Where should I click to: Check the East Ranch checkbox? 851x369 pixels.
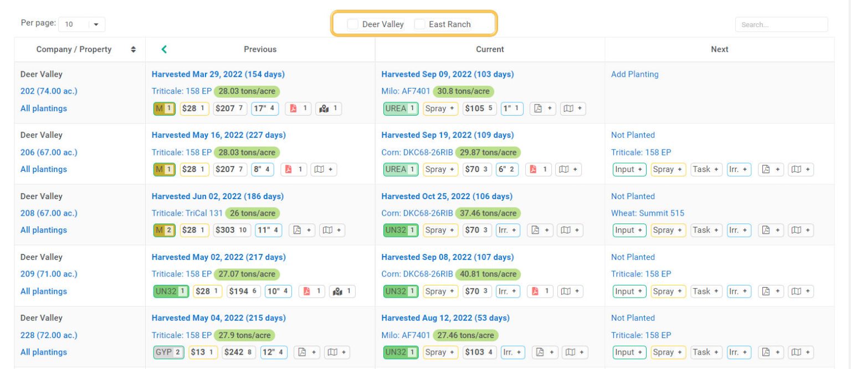(420, 24)
